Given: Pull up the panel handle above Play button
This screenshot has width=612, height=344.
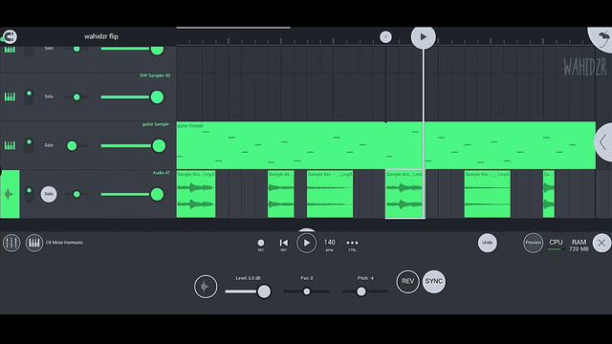Looking at the screenshot, I should [x=306, y=230].
